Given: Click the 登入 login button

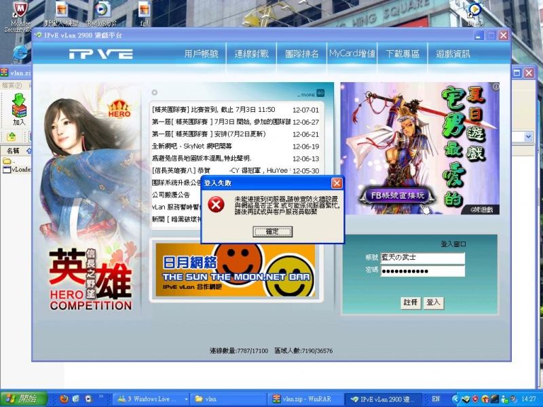Looking at the screenshot, I should (x=433, y=303).
